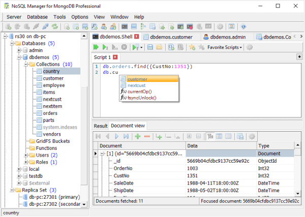Viewport: 305px width, 217px height.
Task: Open the Help menu
Action: (x=139, y=17)
